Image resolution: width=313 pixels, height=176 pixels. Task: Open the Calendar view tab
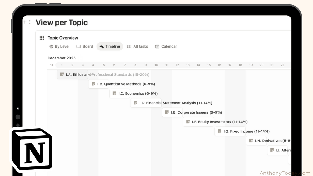166,46
